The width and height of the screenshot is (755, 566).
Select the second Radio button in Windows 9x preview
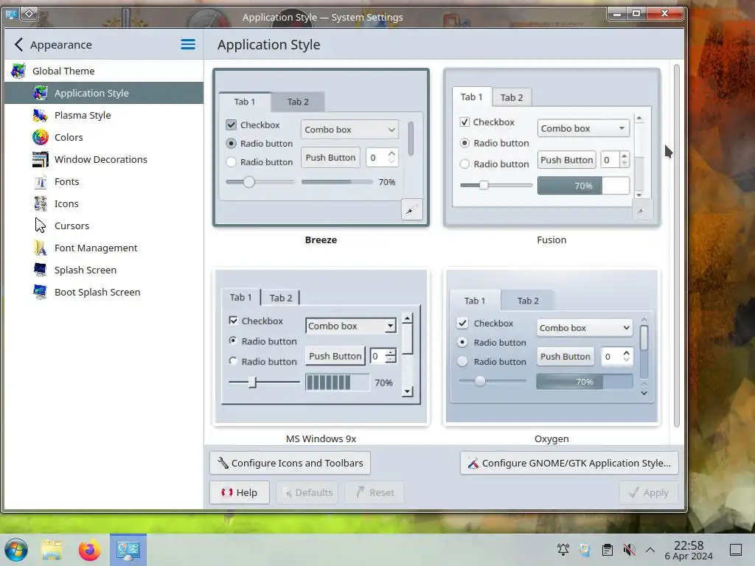click(x=234, y=361)
